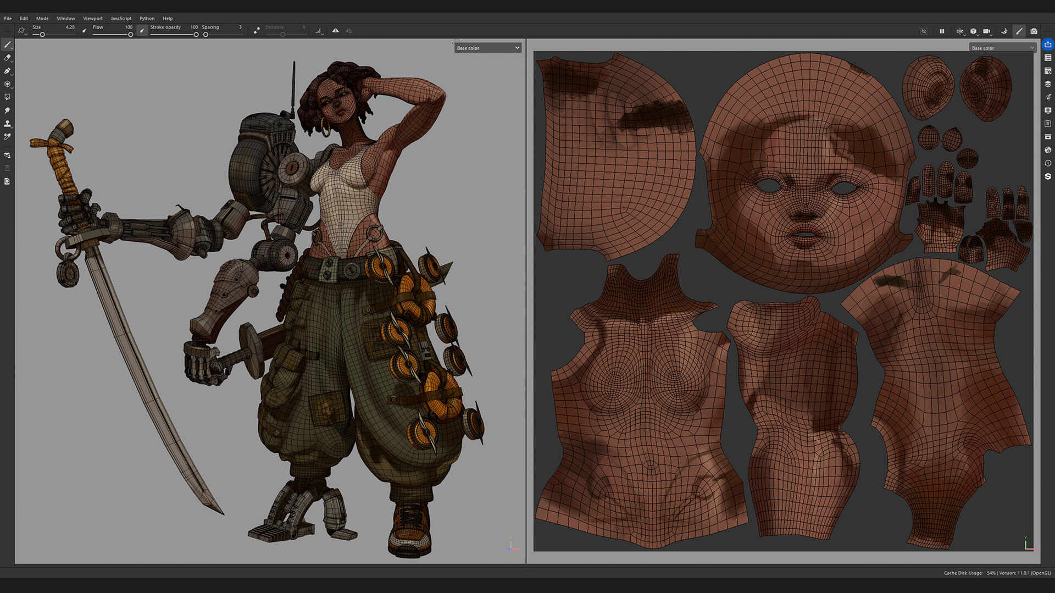The width and height of the screenshot is (1055, 593).
Task: Enable the pressure sensitivity toggle beside Stroke opacity
Action: [142, 30]
